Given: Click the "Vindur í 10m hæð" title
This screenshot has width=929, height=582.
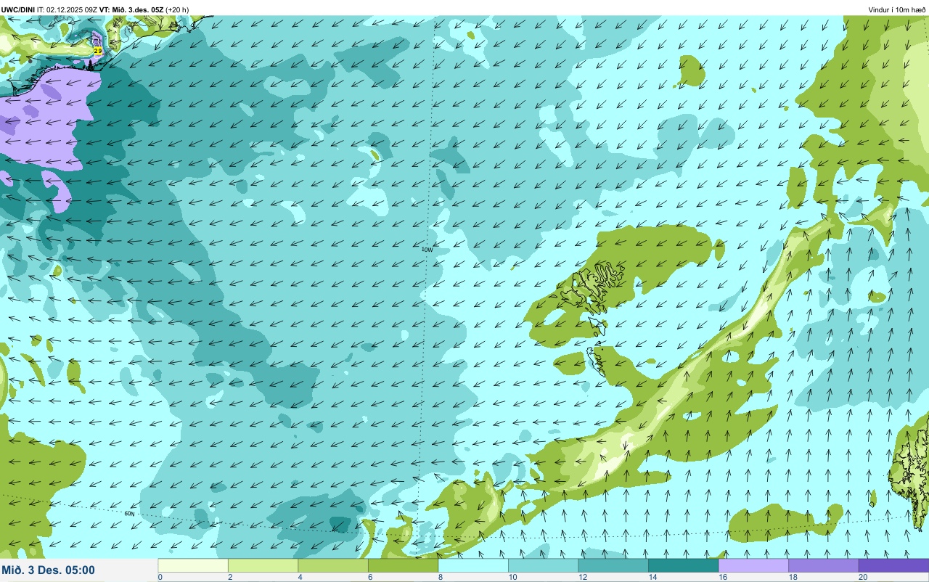Looking at the screenshot, I should pos(896,9).
